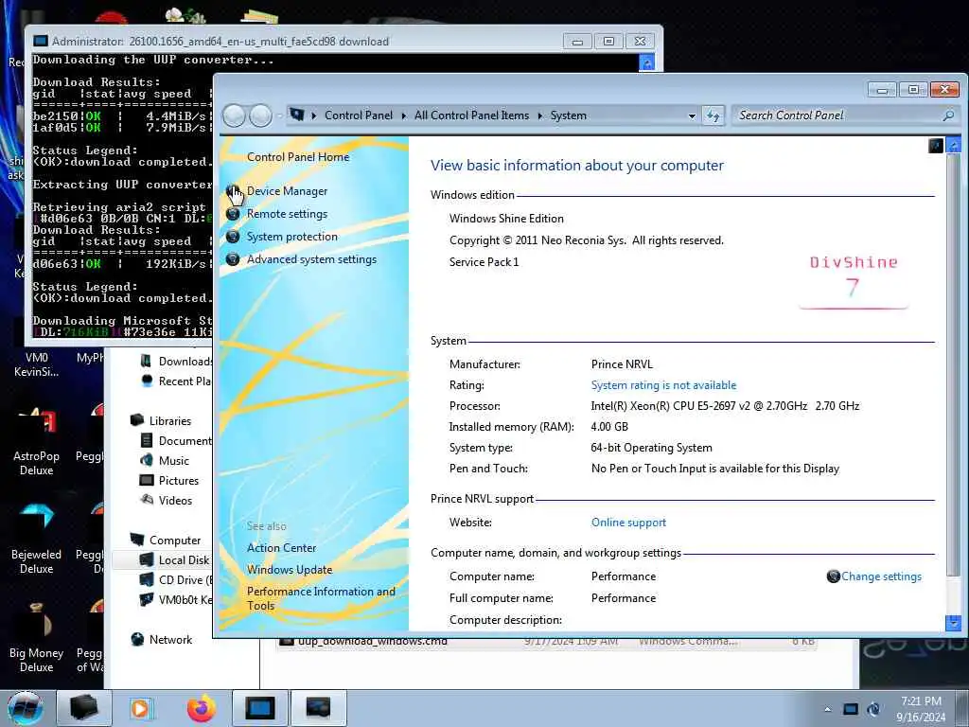Screen dimensions: 969x727
Task: Click Change settings for computer name
Action: click(881, 576)
